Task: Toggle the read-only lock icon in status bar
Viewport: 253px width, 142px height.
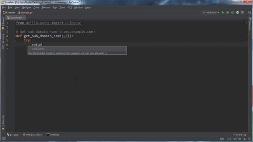Action: coord(245,139)
